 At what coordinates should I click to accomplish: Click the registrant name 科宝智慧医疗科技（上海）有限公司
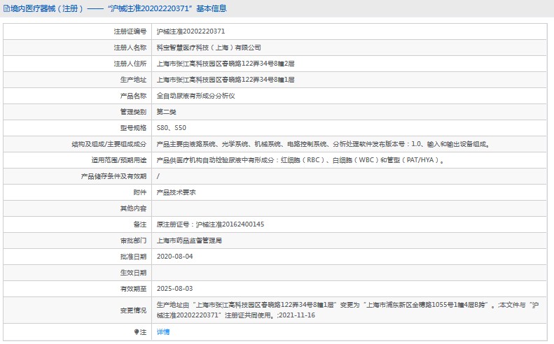click(x=208, y=48)
